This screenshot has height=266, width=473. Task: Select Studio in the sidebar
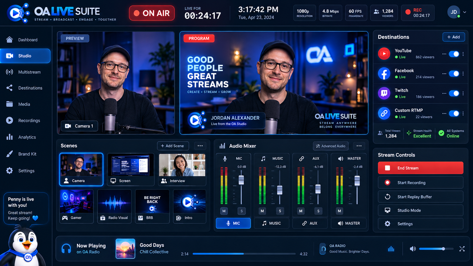point(25,56)
